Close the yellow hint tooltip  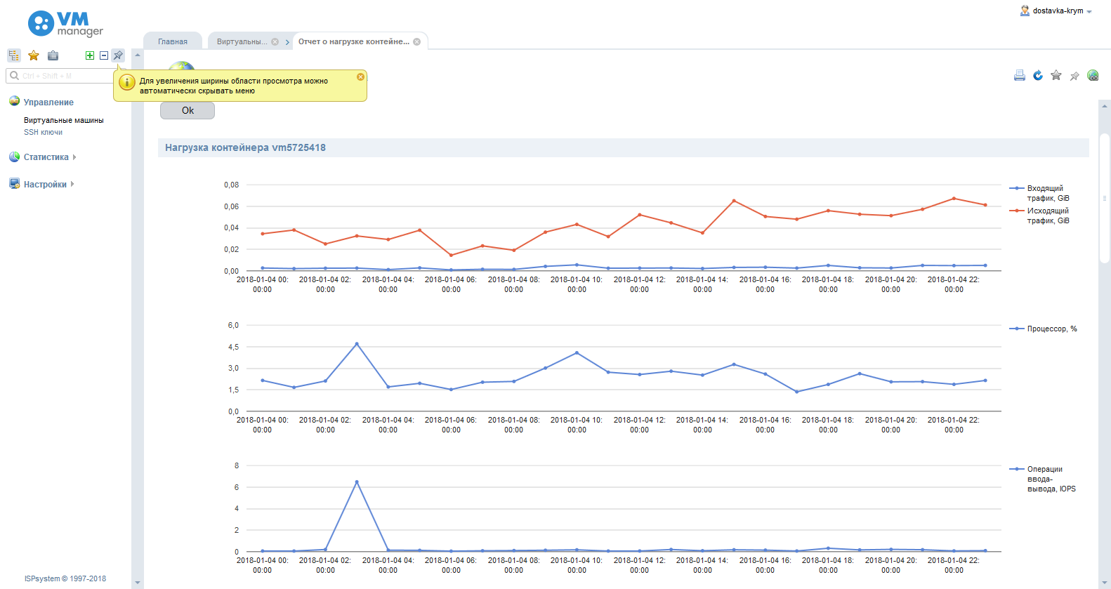click(x=360, y=77)
